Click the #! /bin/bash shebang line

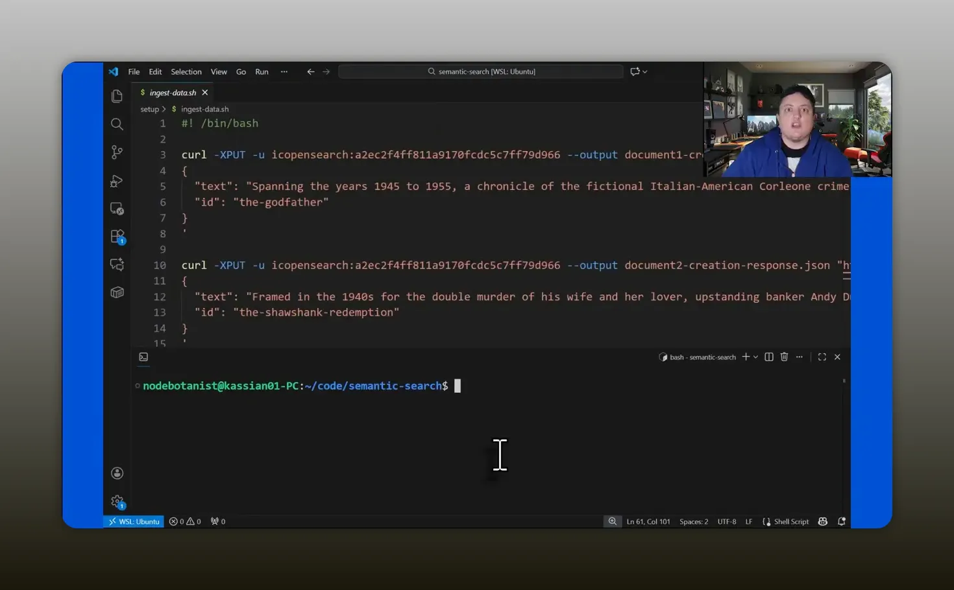(x=220, y=123)
